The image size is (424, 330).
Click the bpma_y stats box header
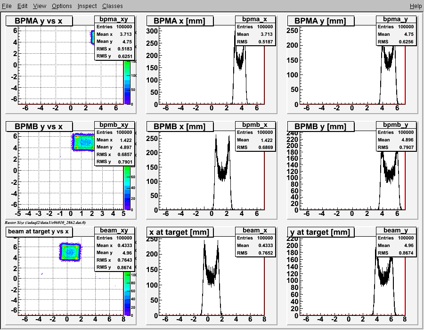[x=396, y=19]
